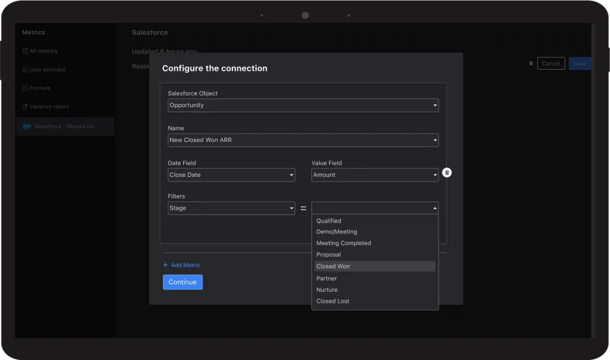Delete the metric with trash icon beside Amount
Image resolution: width=610 pixels, height=360 pixels.
pos(447,172)
